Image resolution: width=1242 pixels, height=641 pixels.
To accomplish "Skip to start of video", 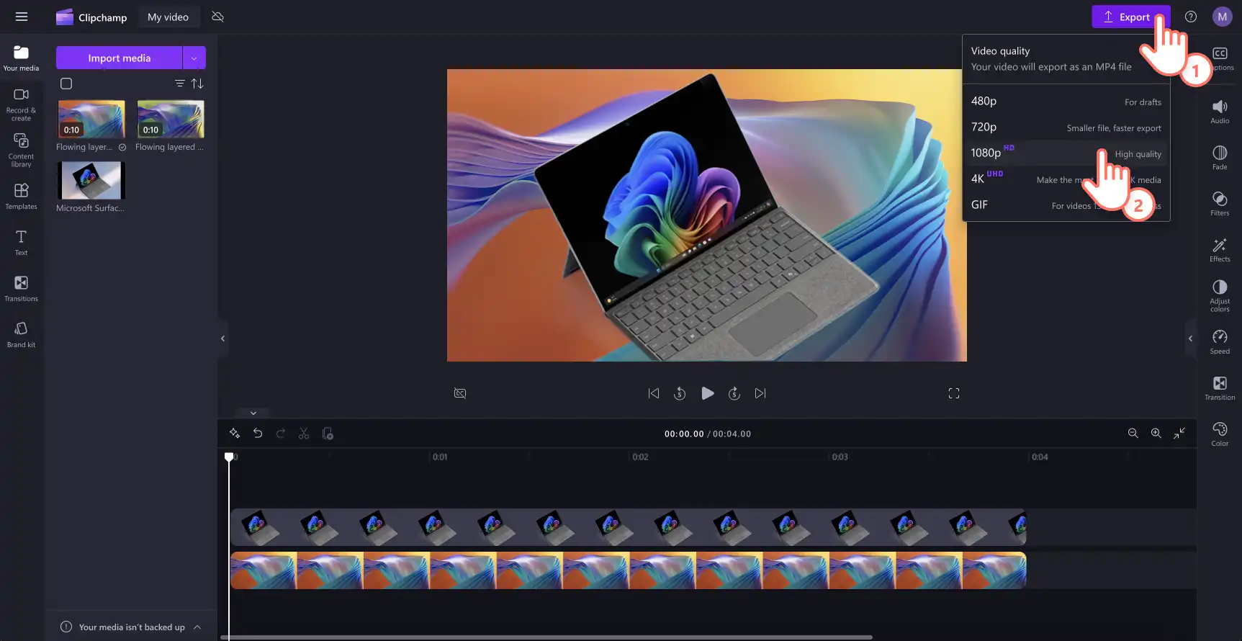I will pyautogui.click(x=654, y=393).
